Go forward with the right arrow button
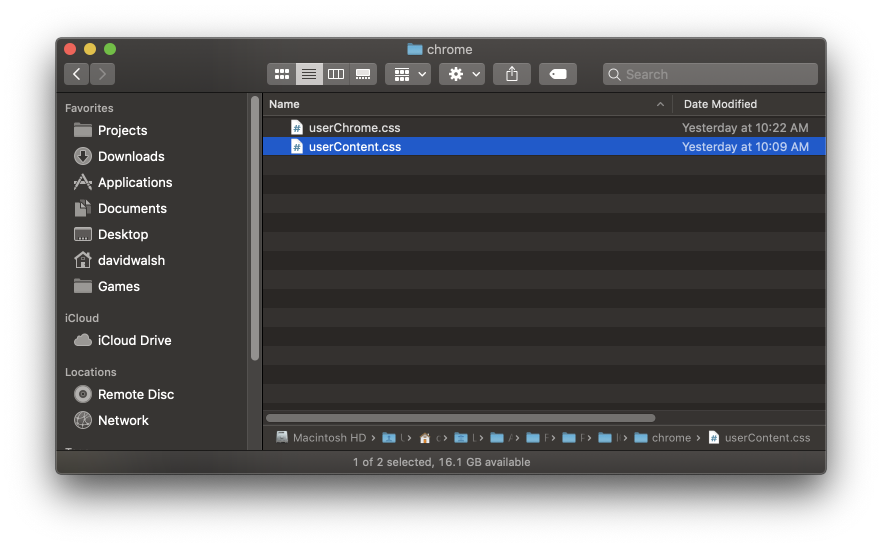 (x=102, y=74)
